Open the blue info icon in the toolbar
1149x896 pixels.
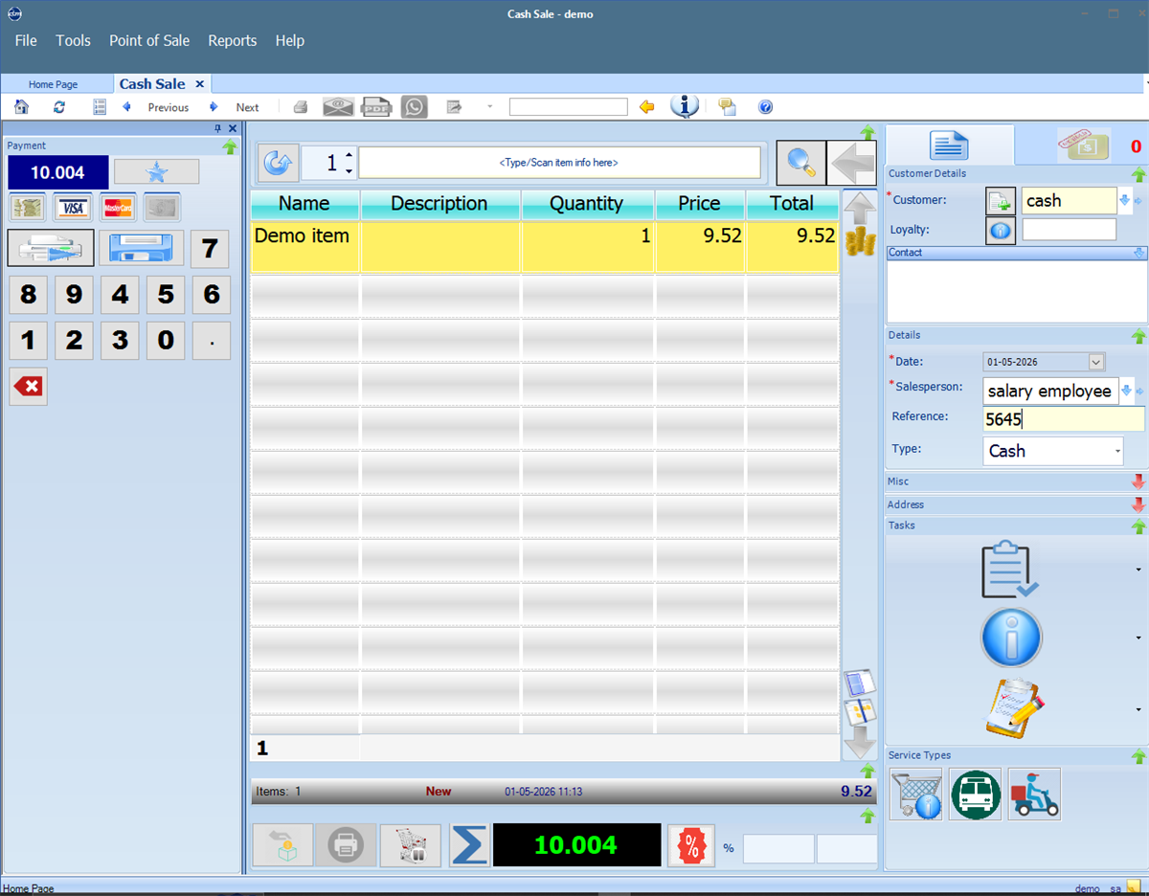point(685,106)
